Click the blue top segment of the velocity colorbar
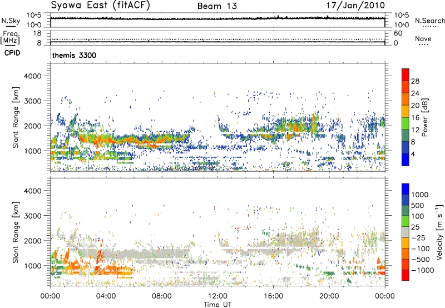This screenshot has width=445, height=308. pyautogui.click(x=406, y=189)
